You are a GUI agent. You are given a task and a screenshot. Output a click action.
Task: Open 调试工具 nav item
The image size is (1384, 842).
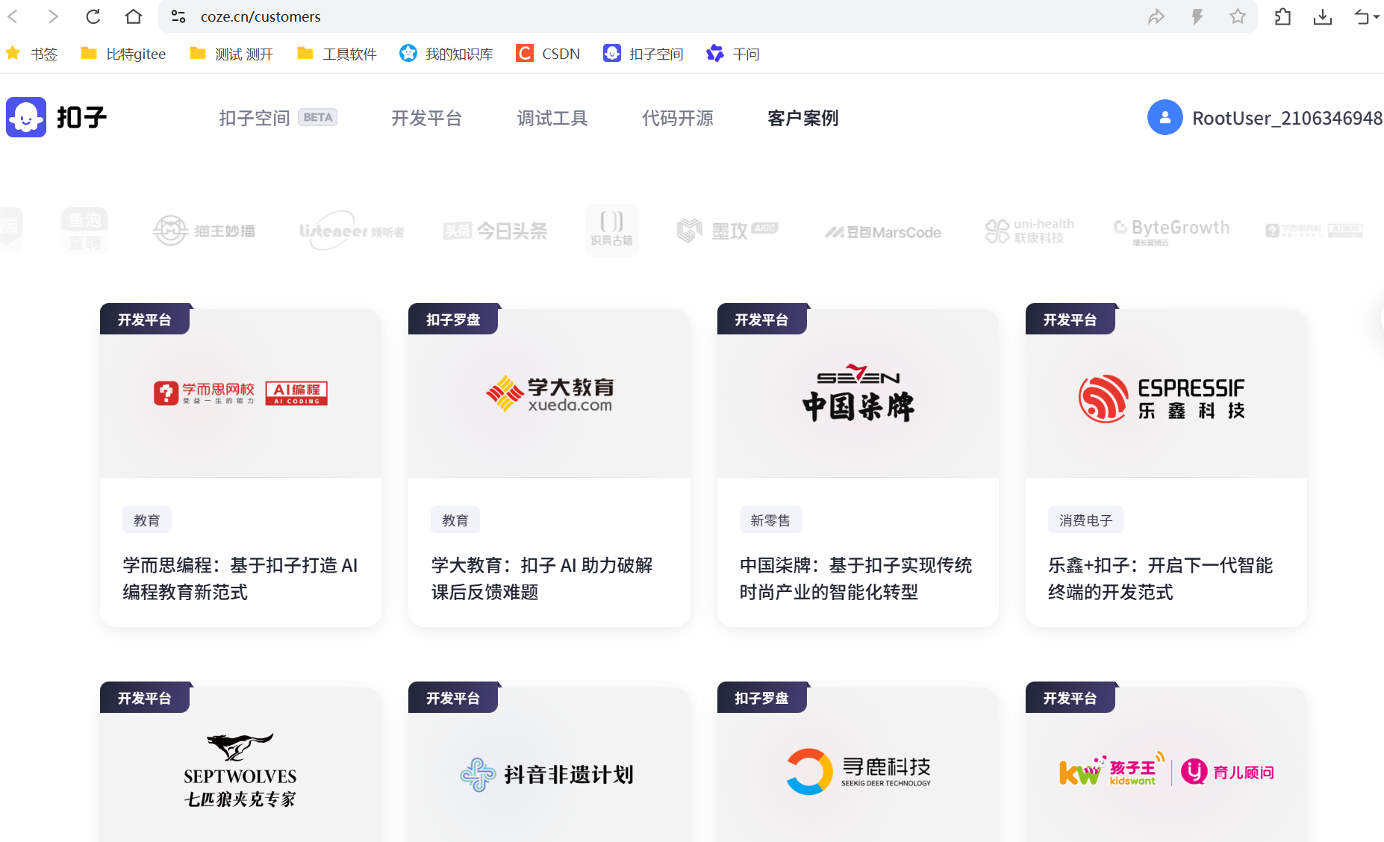click(552, 118)
